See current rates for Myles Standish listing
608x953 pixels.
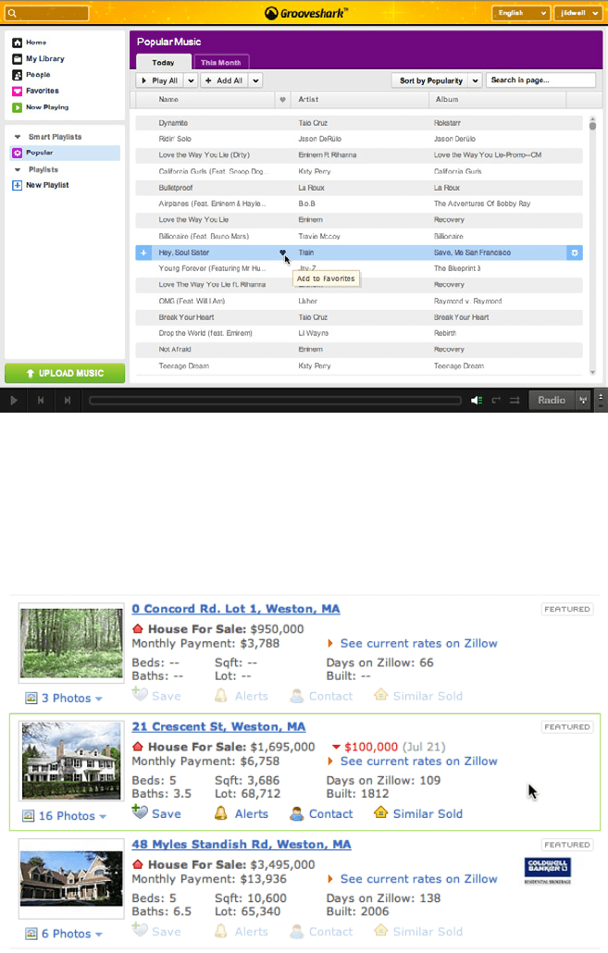coord(413,880)
